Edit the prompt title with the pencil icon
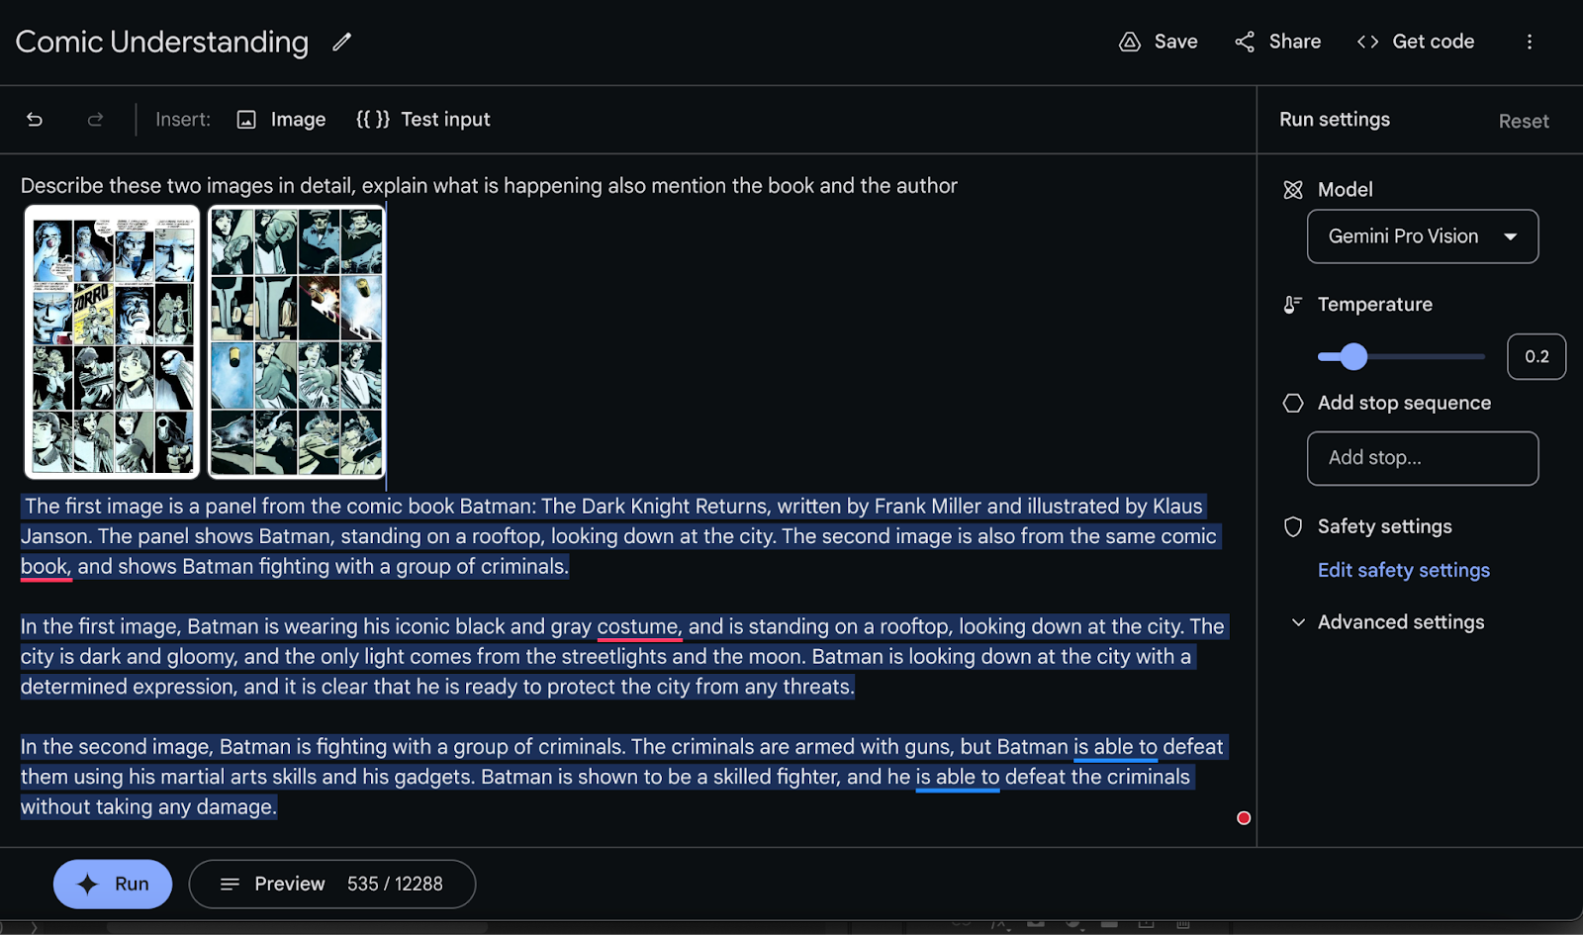This screenshot has height=935, width=1583. click(341, 42)
